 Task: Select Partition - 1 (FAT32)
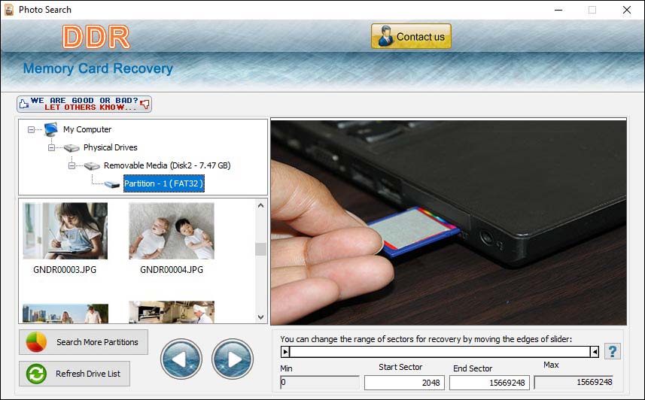pyautogui.click(x=164, y=183)
